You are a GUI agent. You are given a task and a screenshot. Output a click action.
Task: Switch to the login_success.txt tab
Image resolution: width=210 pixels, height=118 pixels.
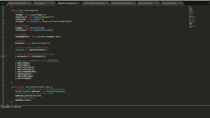(x=145, y=4)
